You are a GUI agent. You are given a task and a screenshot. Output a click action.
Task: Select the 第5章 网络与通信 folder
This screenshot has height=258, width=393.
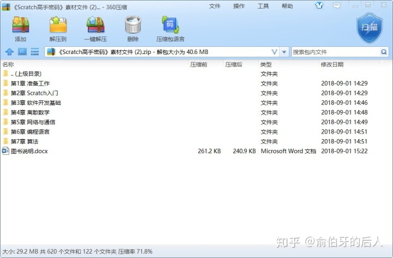click(33, 122)
